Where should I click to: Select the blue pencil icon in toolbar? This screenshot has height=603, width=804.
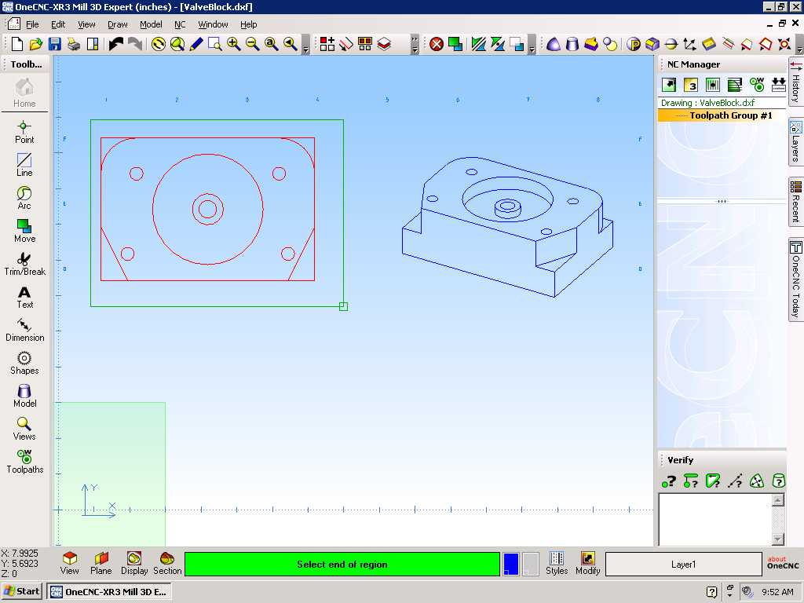[196, 44]
